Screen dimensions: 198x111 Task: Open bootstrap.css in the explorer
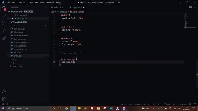click(20, 39)
